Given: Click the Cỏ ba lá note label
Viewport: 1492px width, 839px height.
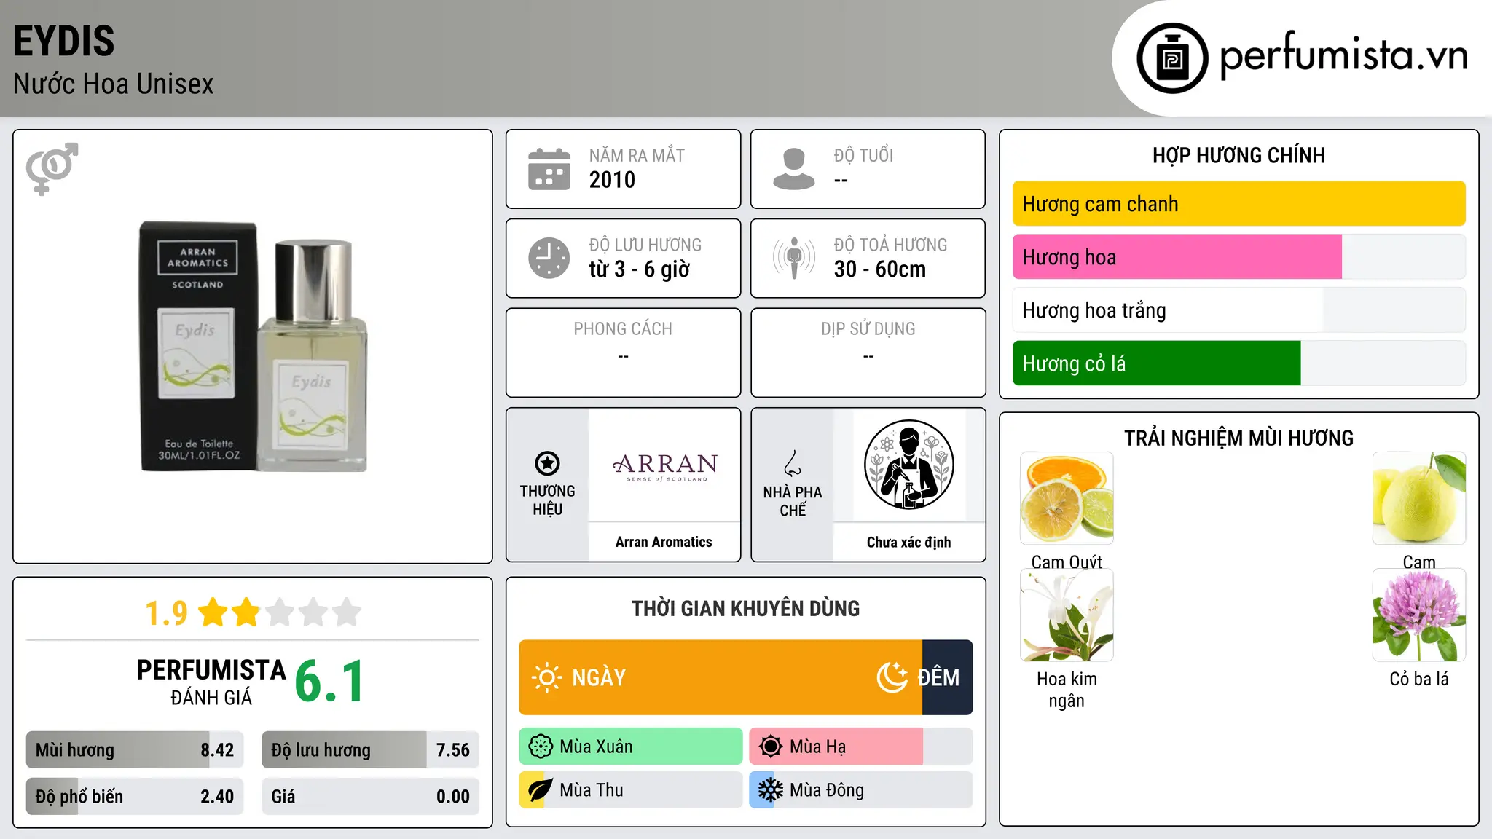Looking at the screenshot, I should (x=1419, y=679).
